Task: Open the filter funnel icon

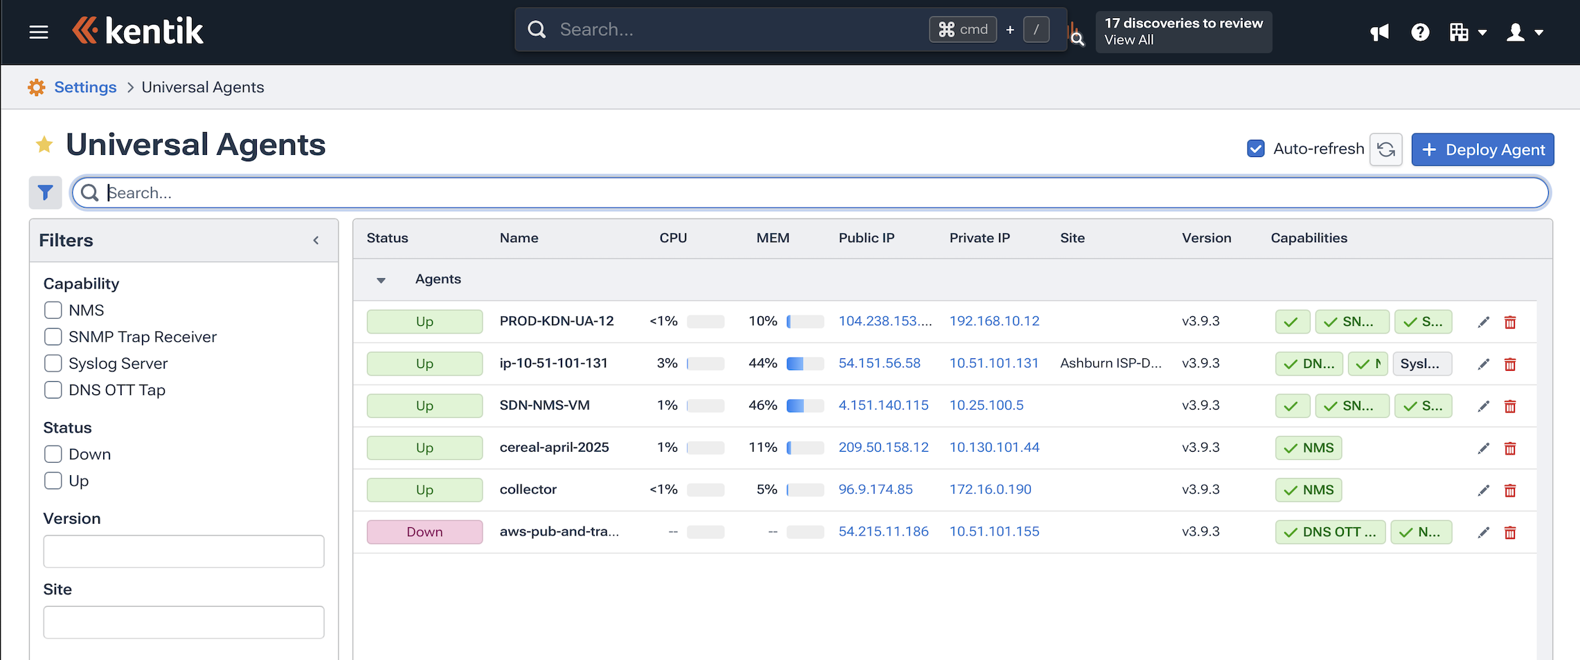Action: pos(45,192)
